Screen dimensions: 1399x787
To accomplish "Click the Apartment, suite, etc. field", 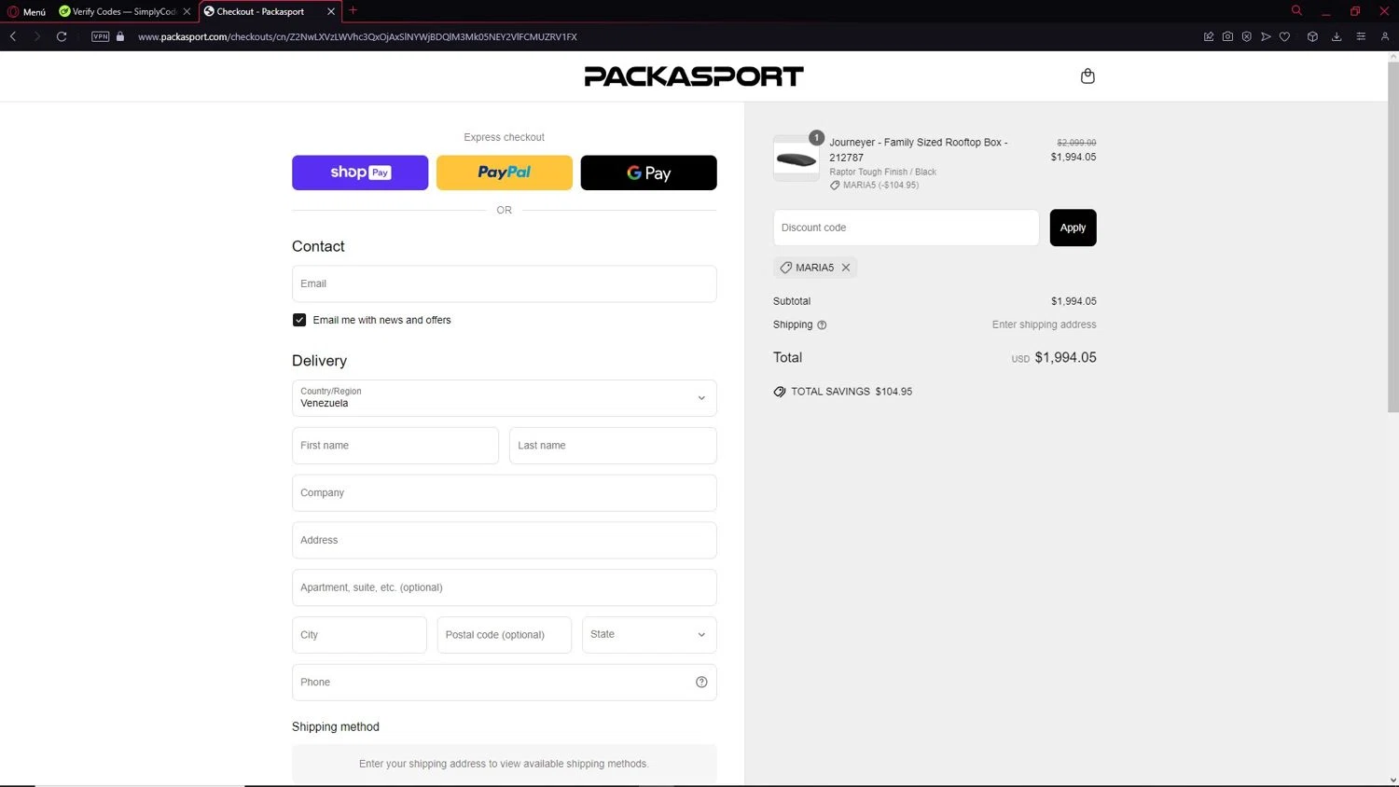I will (x=505, y=587).
